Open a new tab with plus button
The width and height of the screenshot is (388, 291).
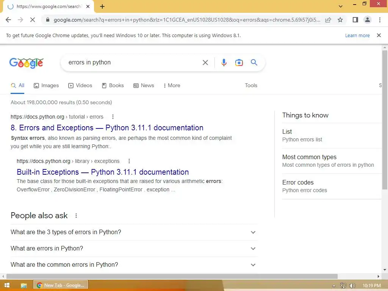[102, 7]
